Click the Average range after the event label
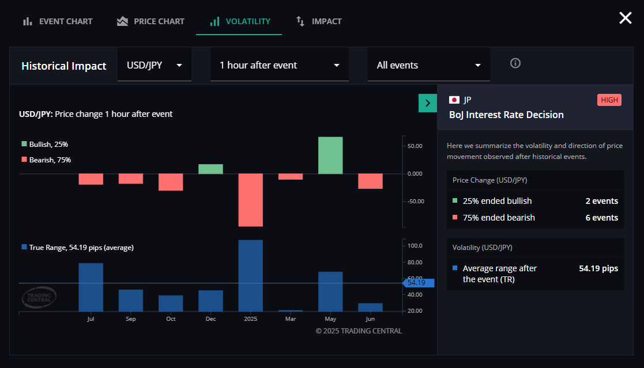 [499, 274]
